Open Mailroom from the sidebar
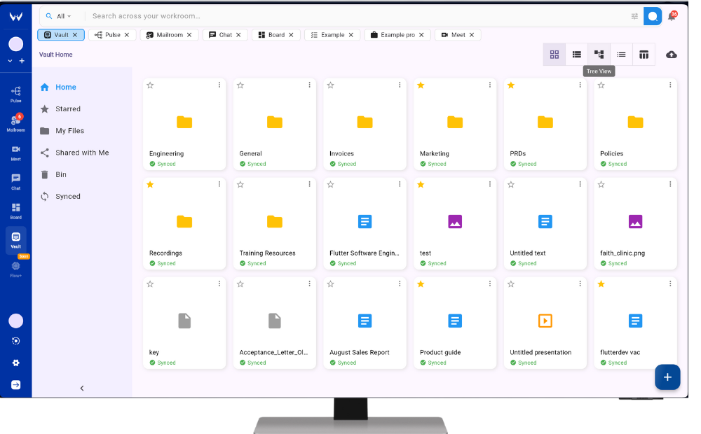The image size is (701, 434). (x=15, y=123)
